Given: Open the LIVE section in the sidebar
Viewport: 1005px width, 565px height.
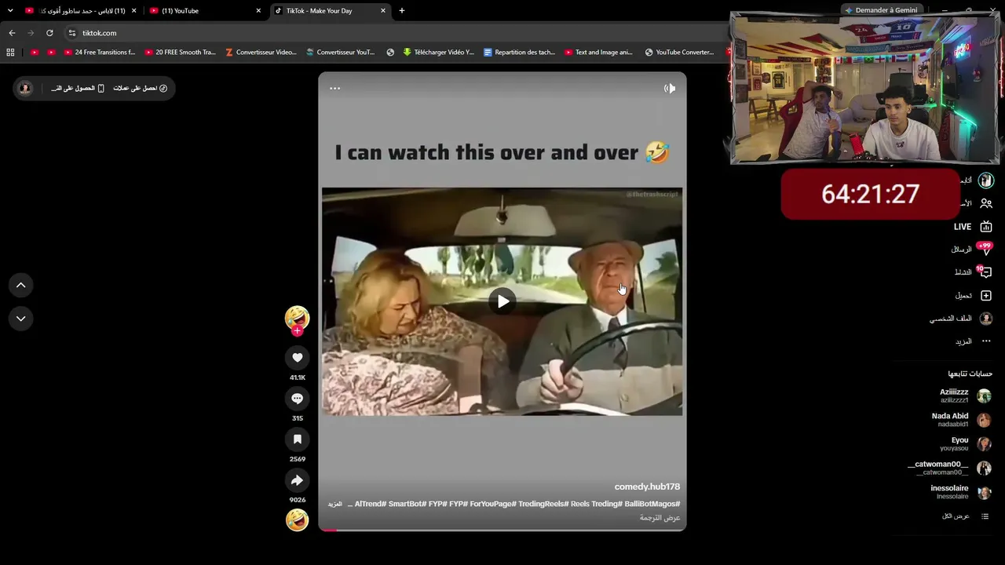Looking at the screenshot, I should (973, 227).
